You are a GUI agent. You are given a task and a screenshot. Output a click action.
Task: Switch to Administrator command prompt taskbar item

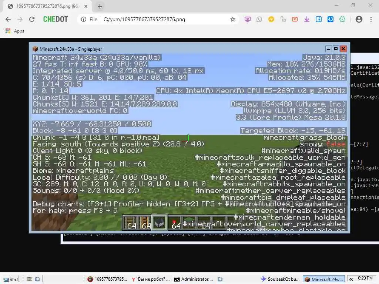[194, 279]
